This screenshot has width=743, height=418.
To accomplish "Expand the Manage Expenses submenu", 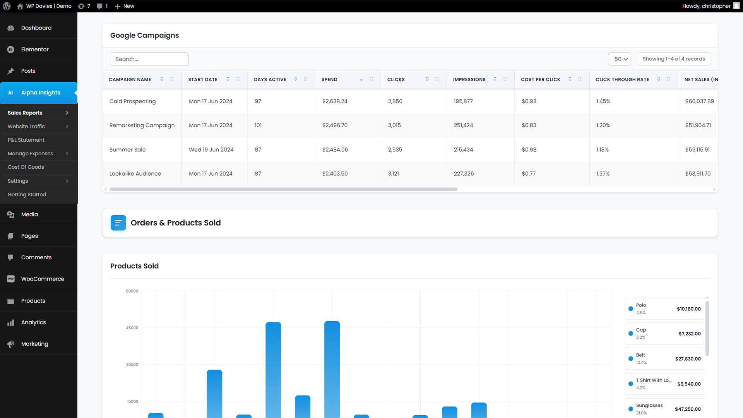I will point(67,154).
